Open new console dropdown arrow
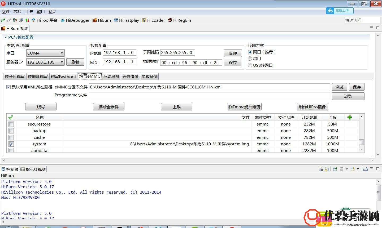 358,169
